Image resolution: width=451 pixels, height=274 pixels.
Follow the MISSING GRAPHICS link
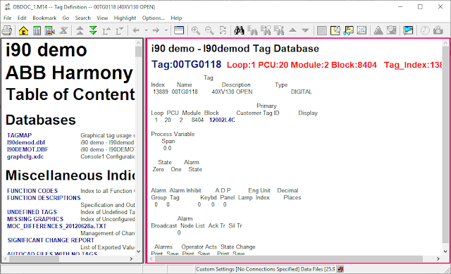point(35,219)
